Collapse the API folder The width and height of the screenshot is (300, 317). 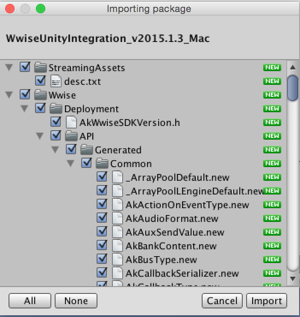40,136
